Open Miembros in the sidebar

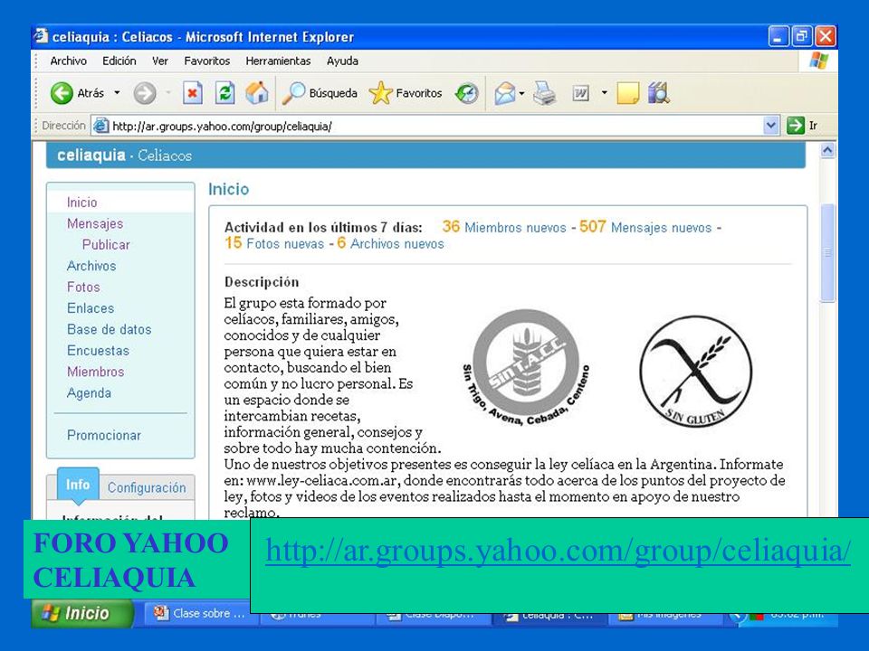point(95,372)
